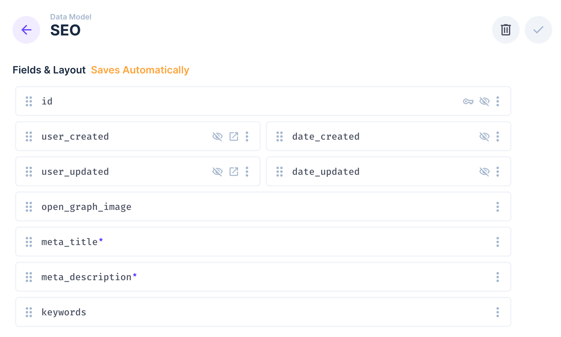Open related collection icon for user_created

point(234,136)
